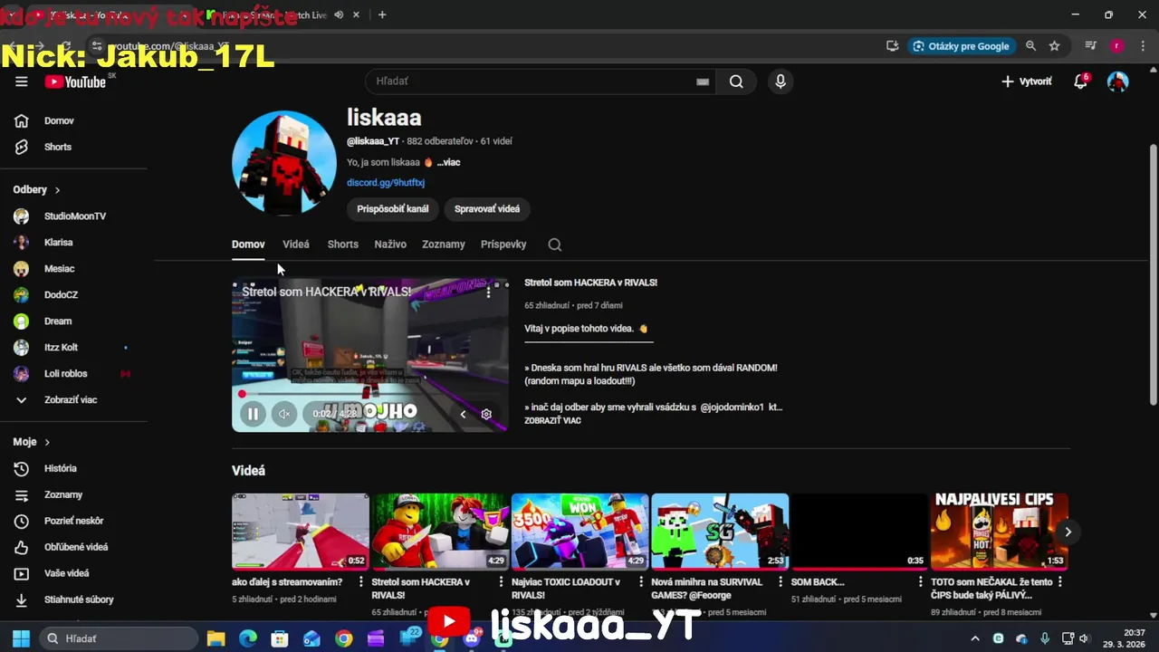This screenshot has height=652, width=1159.
Task: Click Prispôsobiť kanál button
Action: [393, 209]
